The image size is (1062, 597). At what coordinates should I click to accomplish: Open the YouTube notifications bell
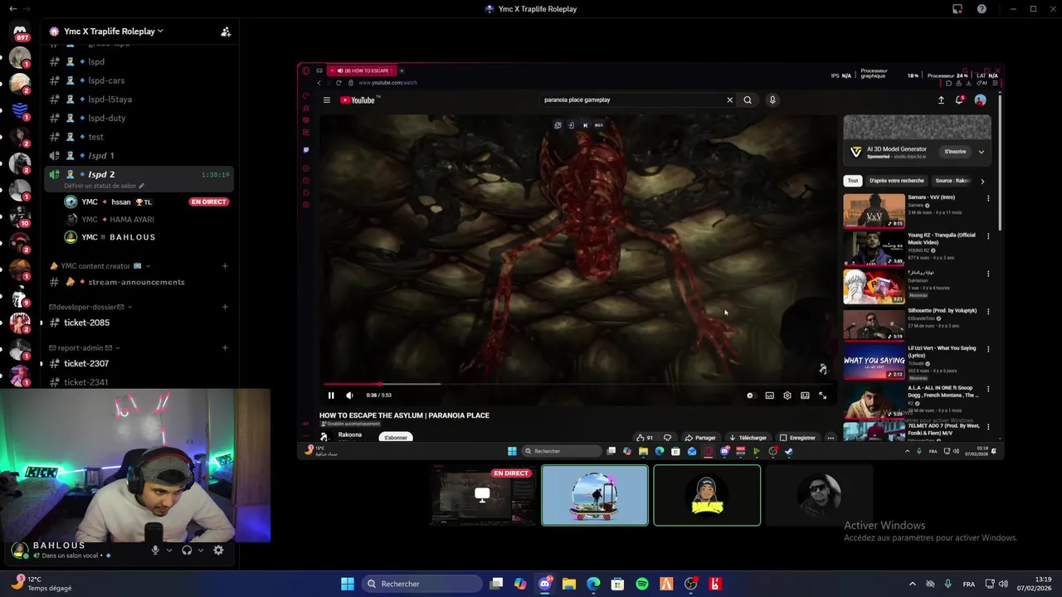point(960,100)
